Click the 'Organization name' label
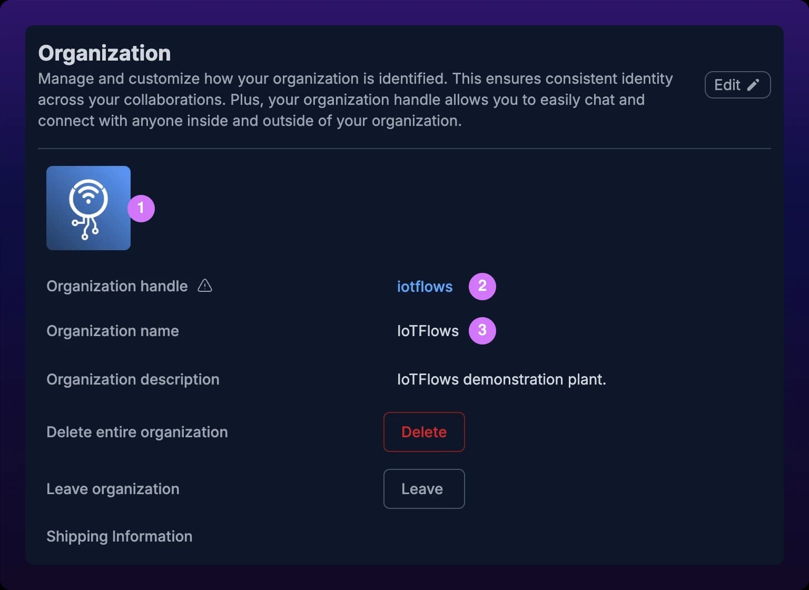 113,331
